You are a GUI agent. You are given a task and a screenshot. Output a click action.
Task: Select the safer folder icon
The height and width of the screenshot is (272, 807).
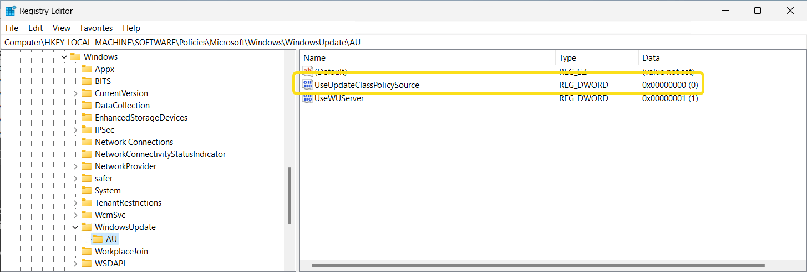coord(87,179)
